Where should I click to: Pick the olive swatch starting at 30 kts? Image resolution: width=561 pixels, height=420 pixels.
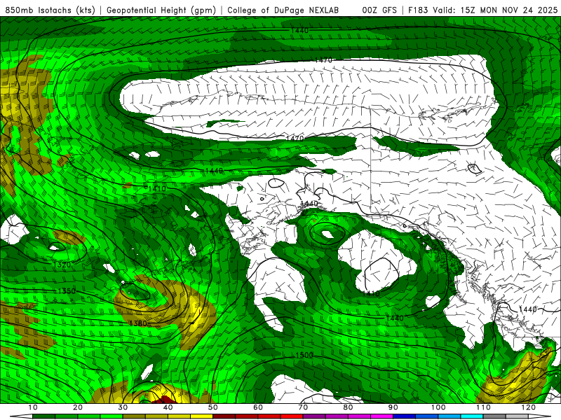(x=134, y=416)
